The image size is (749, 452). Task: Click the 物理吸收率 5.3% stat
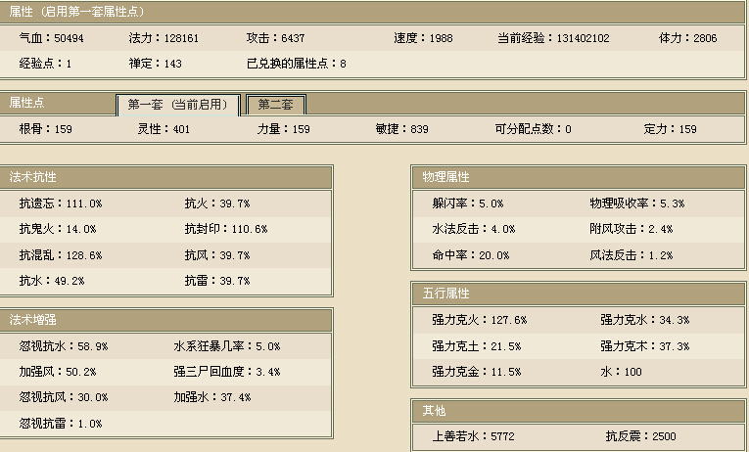636,203
